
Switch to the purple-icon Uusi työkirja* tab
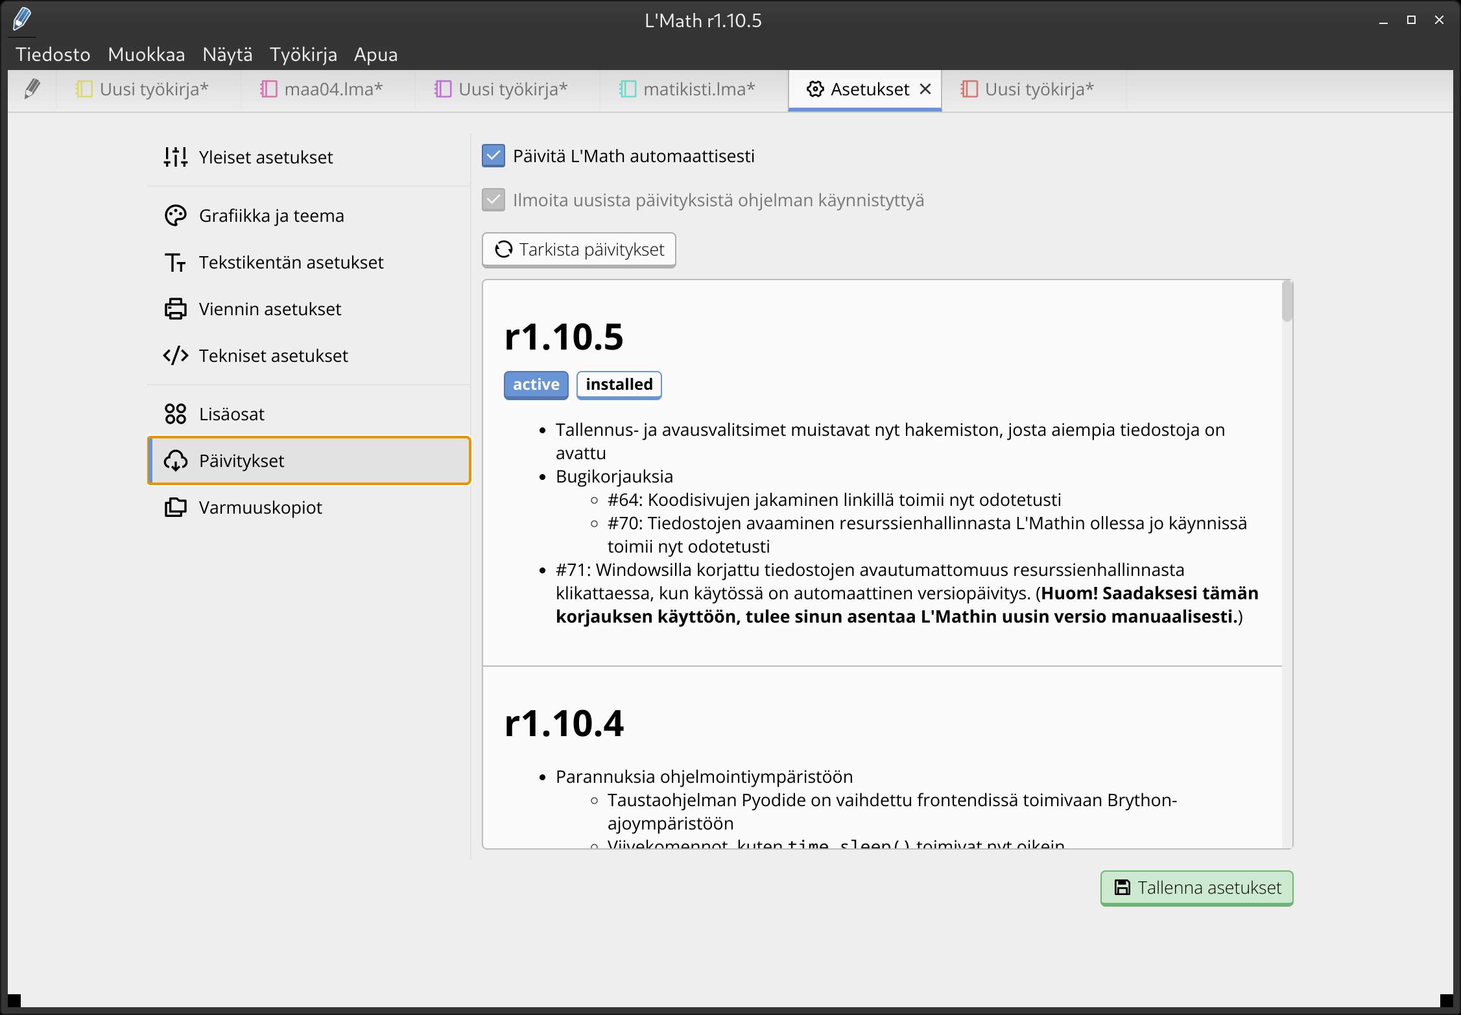coord(507,90)
